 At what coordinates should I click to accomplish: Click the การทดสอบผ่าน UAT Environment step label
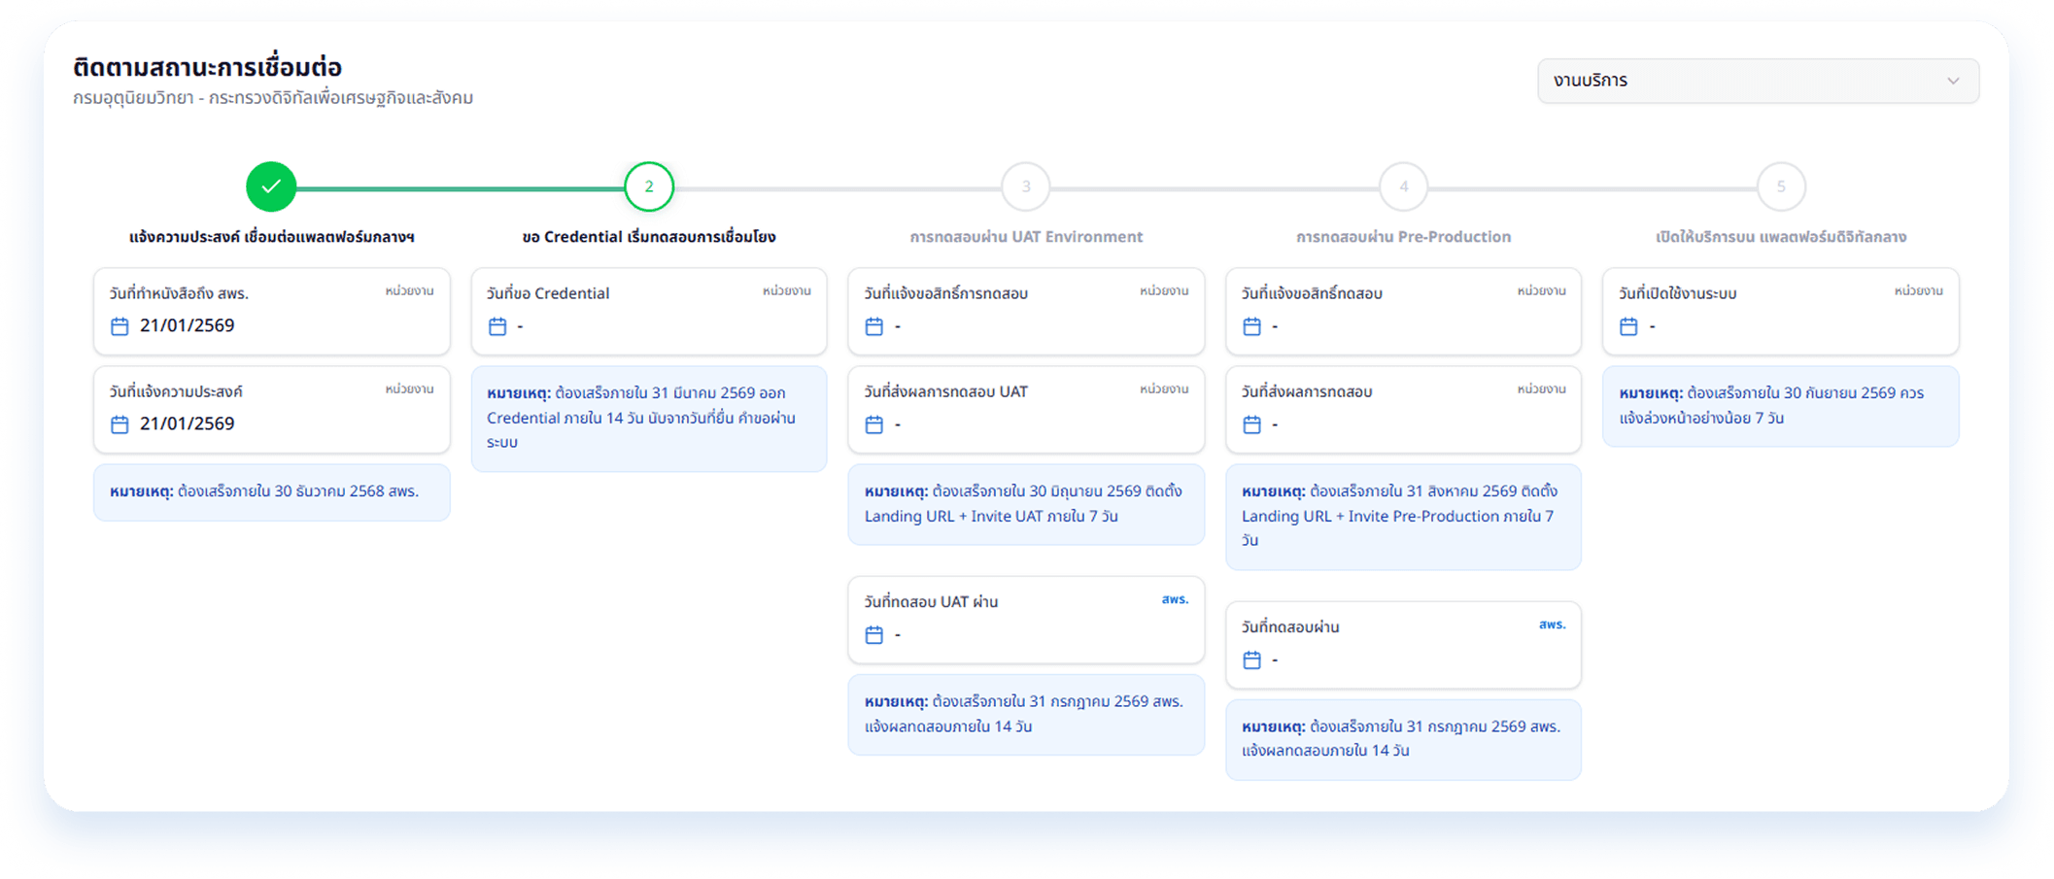click(1026, 237)
